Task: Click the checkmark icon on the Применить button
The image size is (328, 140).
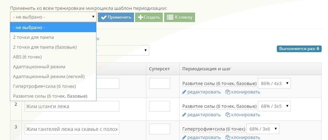Action: (103, 17)
